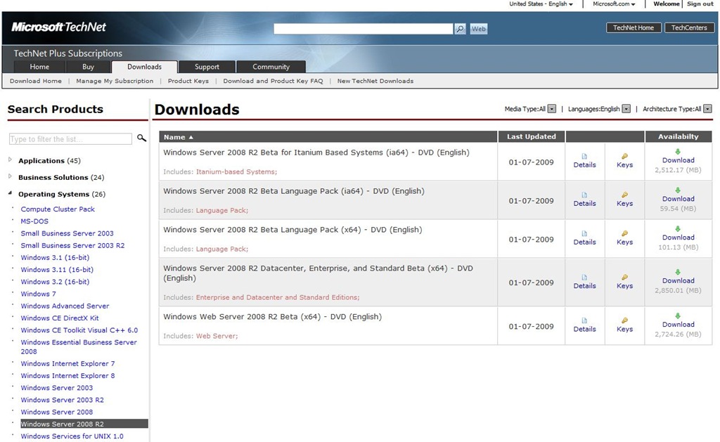Open Details icon for Itanium Based Systems row

[x=584, y=157]
